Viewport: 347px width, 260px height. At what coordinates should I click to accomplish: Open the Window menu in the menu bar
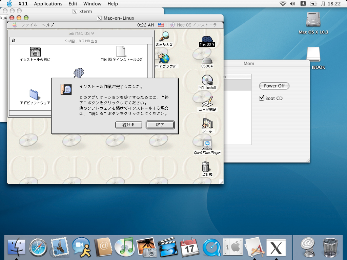coord(92,4)
